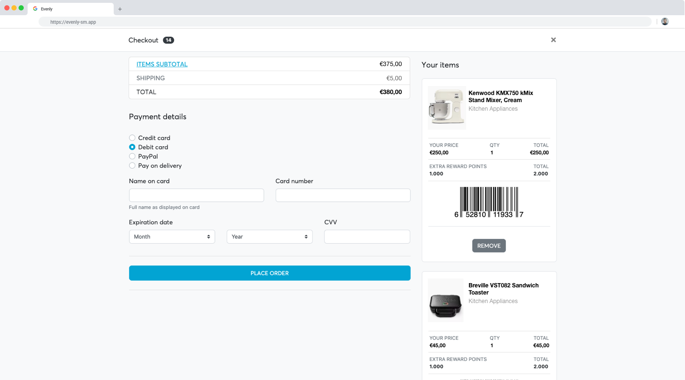
Task: Click the 'Full name as displayed on card' hint
Action: pyautogui.click(x=164, y=208)
